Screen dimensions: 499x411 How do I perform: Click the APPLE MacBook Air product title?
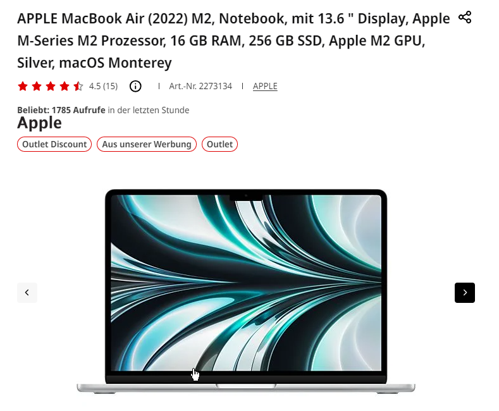tap(233, 40)
